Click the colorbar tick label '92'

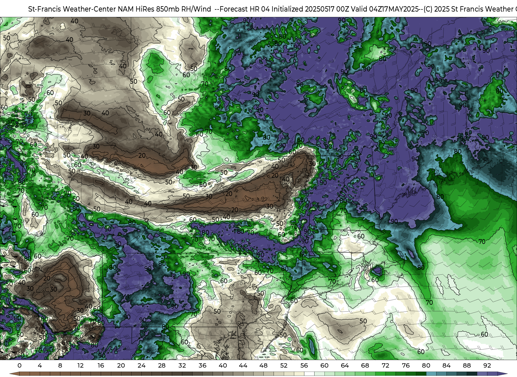pyautogui.click(x=487, y=366)
